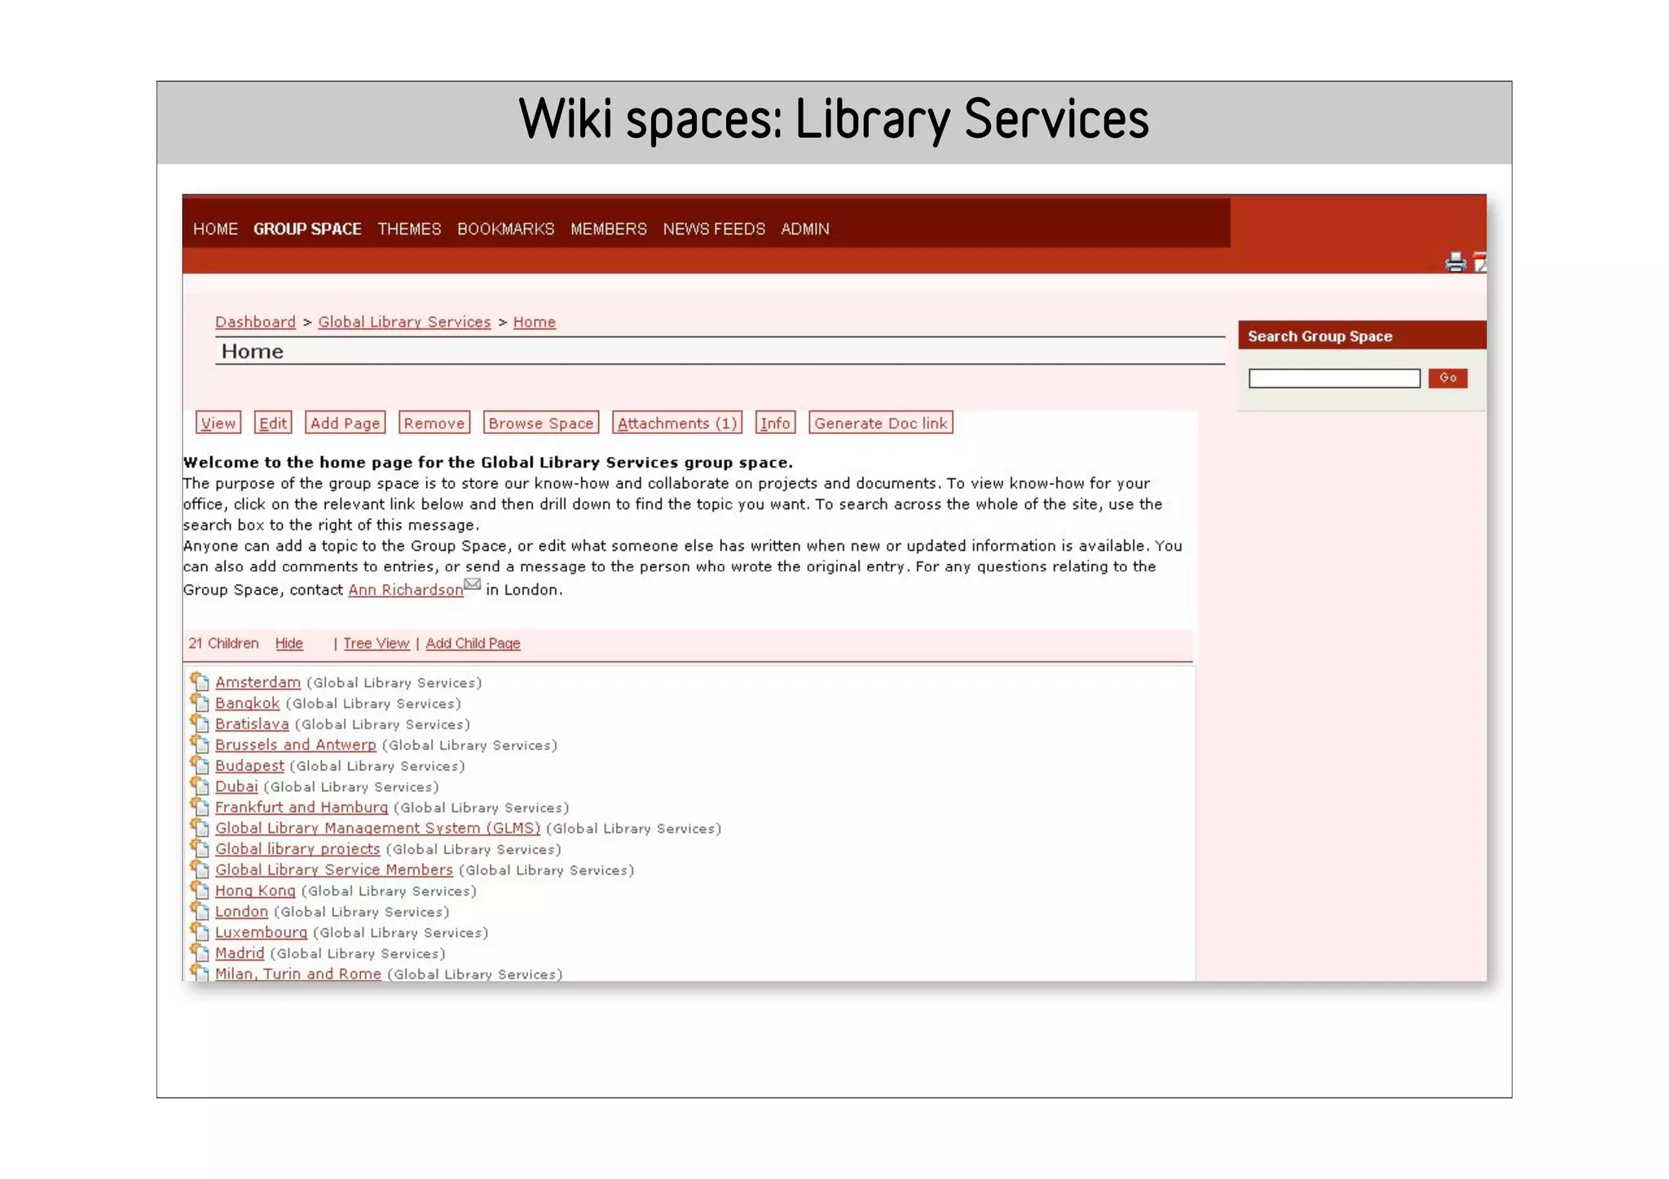Click the page icon next to Budapest

(200, 764)
